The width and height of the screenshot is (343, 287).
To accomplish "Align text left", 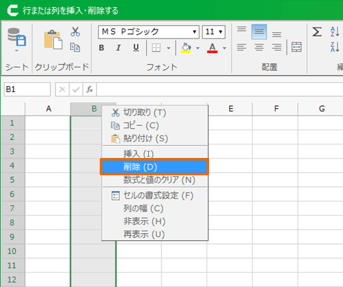I will click(241, 48).
